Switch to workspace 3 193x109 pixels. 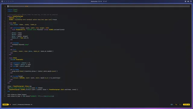tap(9, 1)
